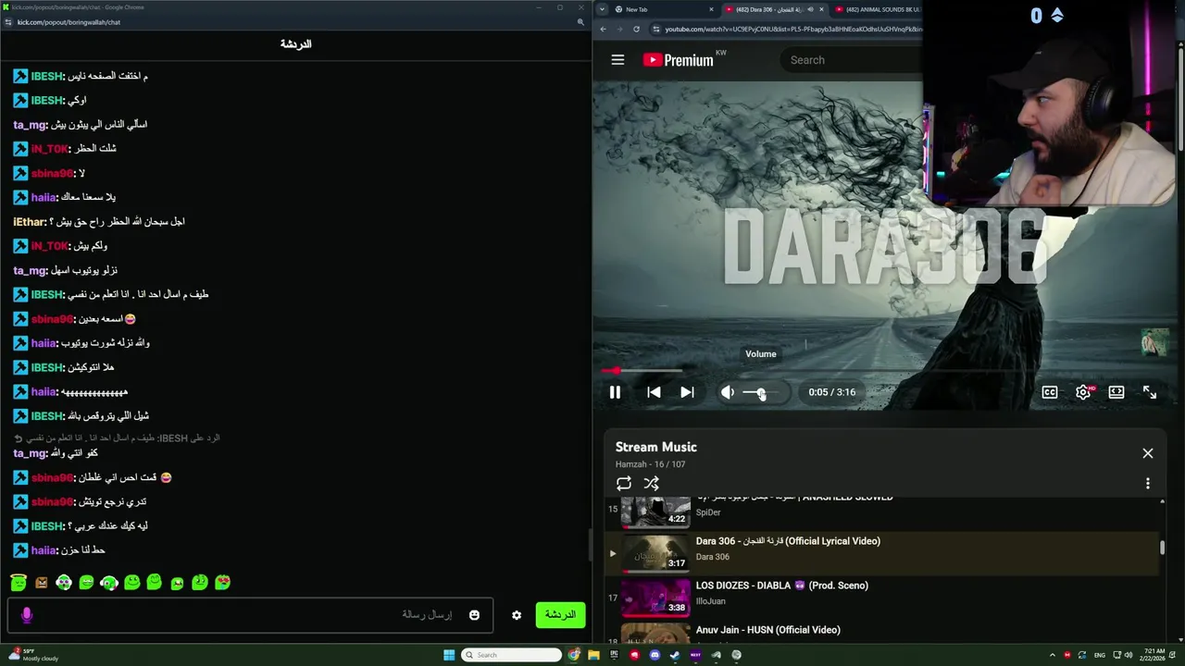Switch to the ANIMAL SOUNDS 8K tab

878,9
